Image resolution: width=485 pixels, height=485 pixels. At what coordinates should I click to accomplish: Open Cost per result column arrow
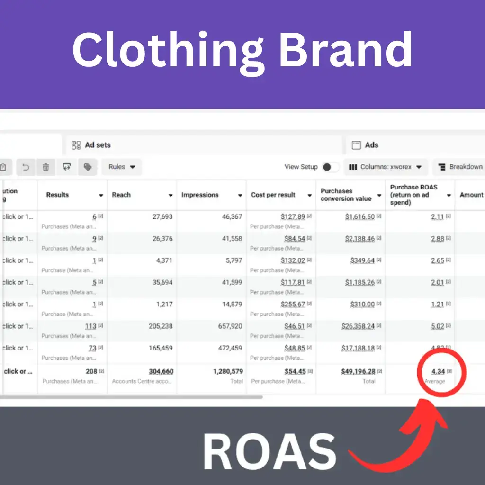[x=310, y=195]
